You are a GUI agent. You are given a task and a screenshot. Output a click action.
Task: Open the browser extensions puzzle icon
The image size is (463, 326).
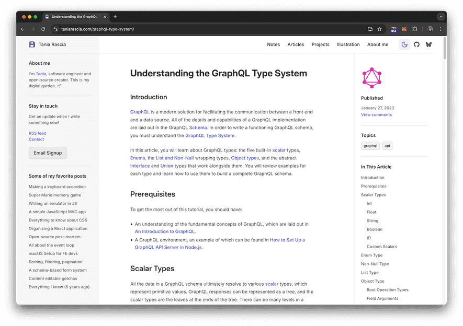point(414,29)
